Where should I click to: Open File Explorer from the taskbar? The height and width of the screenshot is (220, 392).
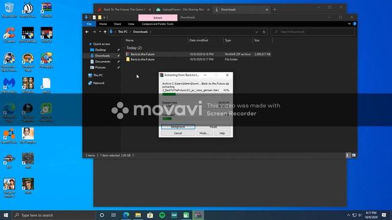click(138, 215)
